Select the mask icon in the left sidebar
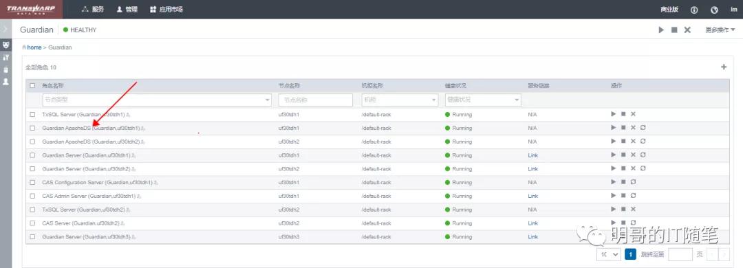This screenshot has width=743, height=268. coord(6,45)
